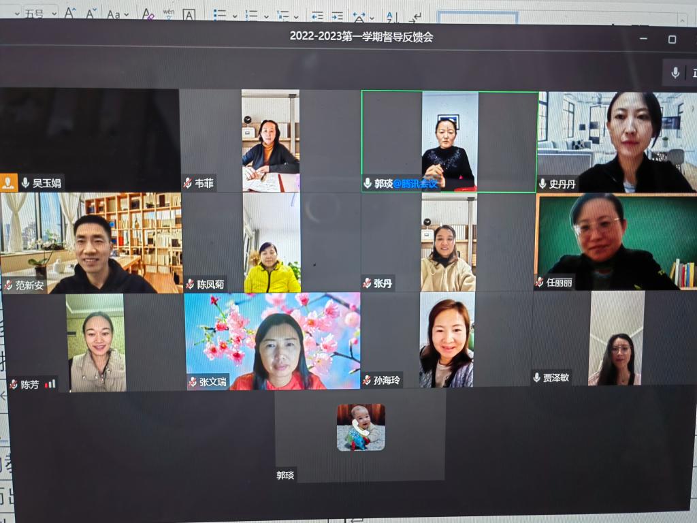The image size is (697, 523).
Task: Click the Clear Formatting eraser icon in Word
Action: pos(148,14)
